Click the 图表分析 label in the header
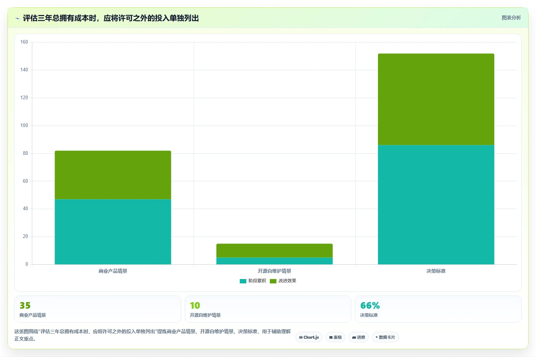This screenshot has width=536, height=357. coord(511,18)
